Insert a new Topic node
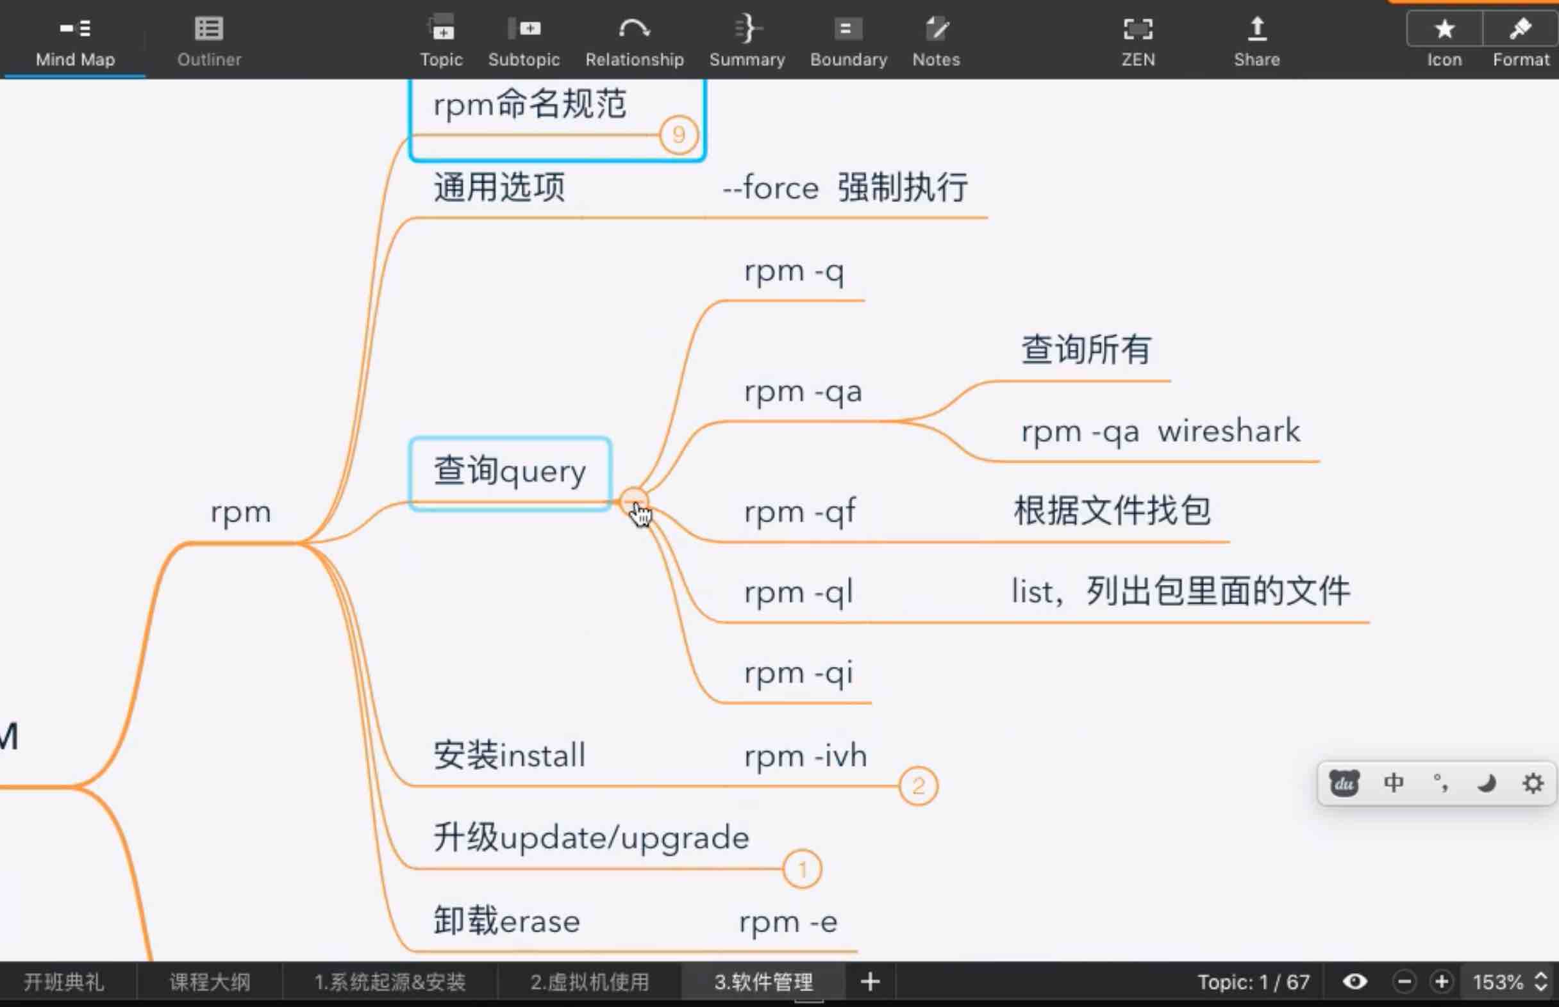The width and height of the screenshot is (1559, 1007). tap(442, 39)
